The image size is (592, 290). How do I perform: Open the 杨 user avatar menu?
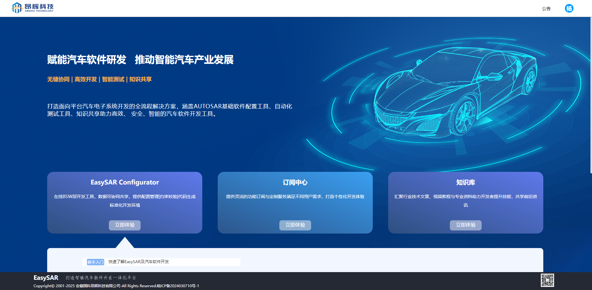pos(569,9)
